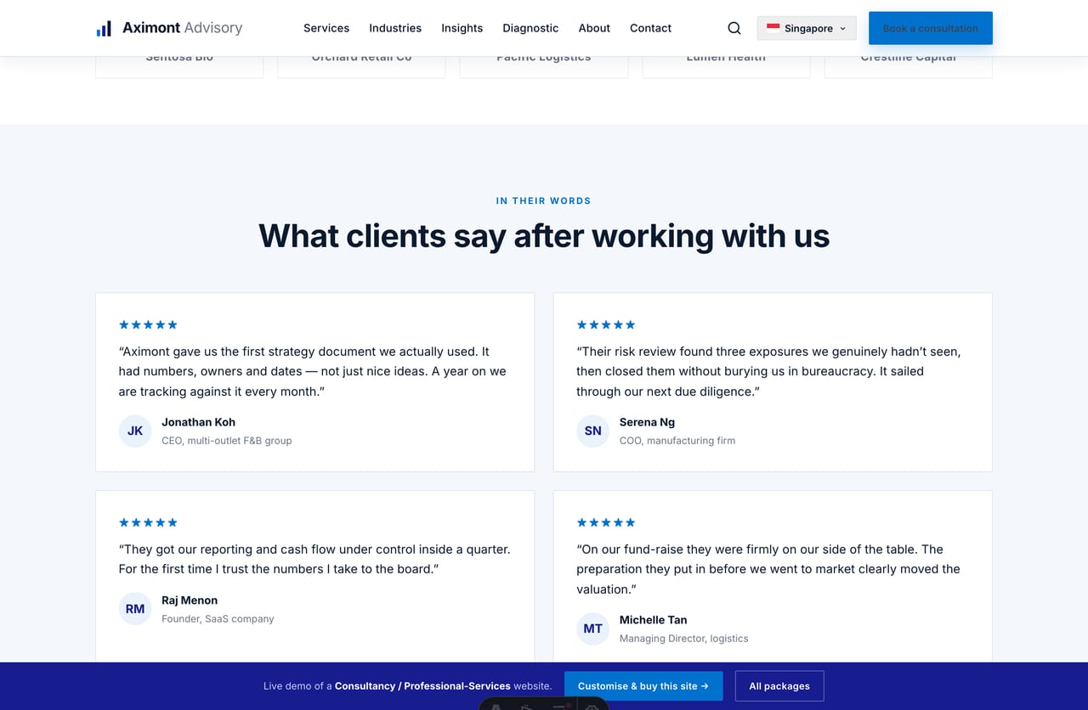Go to Insights page

(462, 28)
